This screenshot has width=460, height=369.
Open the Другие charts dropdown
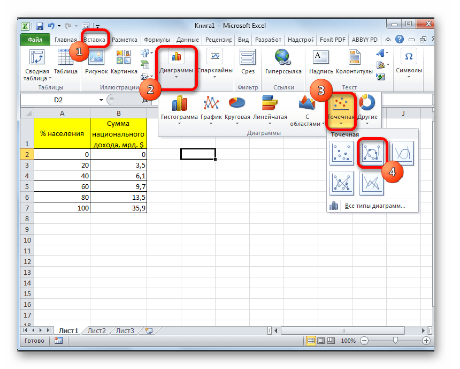[x=367, y=110]
